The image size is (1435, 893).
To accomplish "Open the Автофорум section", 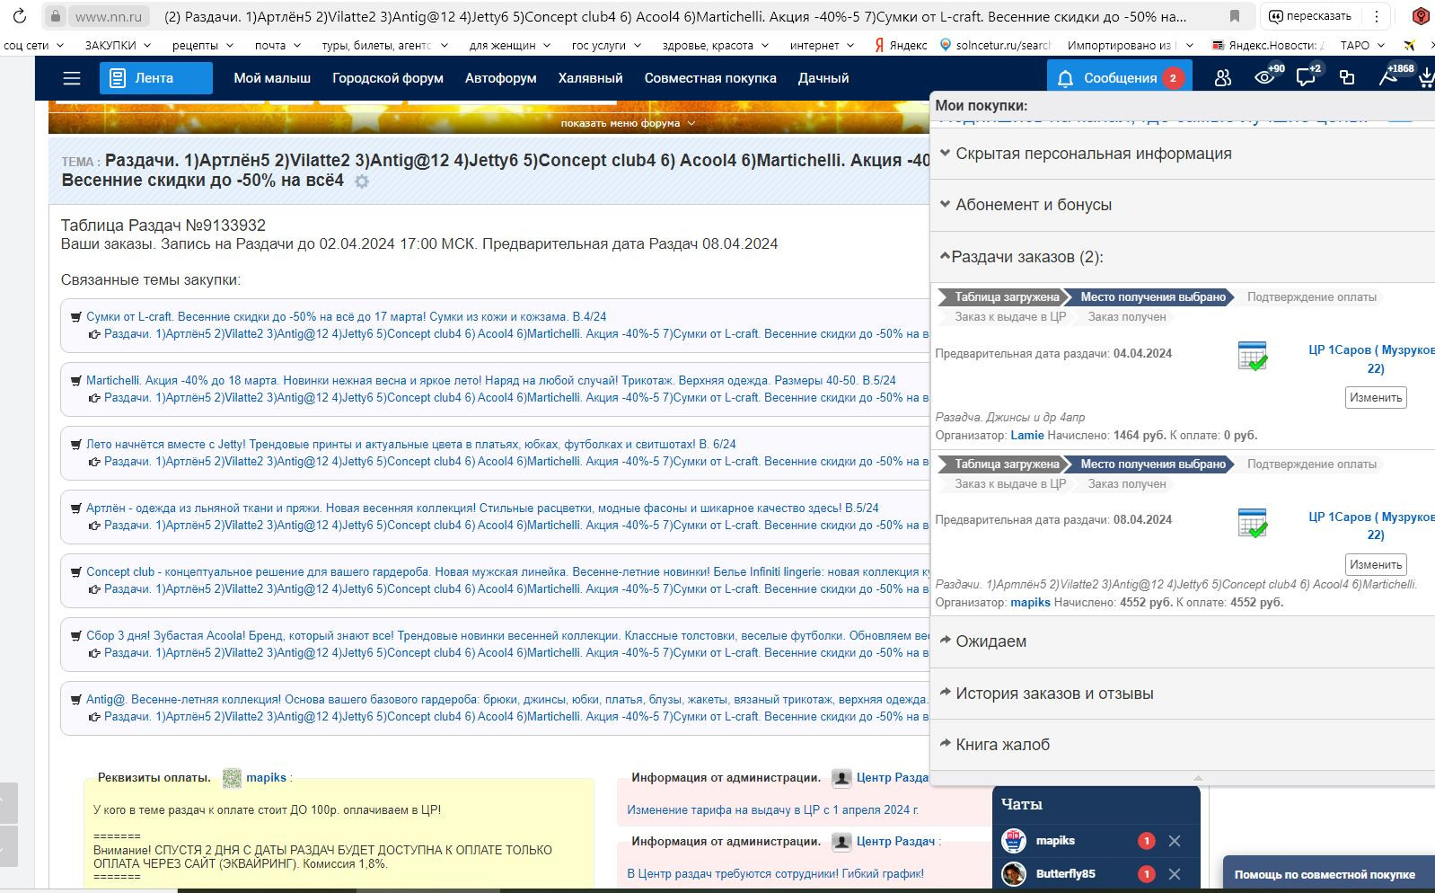I will coord(501,78).
